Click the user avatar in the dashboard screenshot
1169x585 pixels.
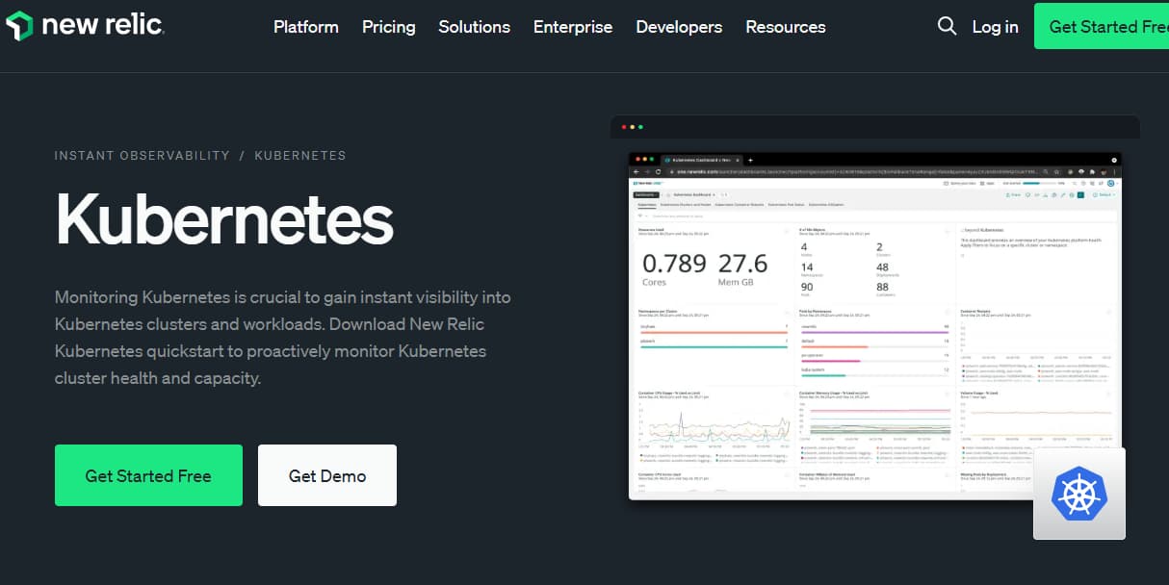(1111, 183)
